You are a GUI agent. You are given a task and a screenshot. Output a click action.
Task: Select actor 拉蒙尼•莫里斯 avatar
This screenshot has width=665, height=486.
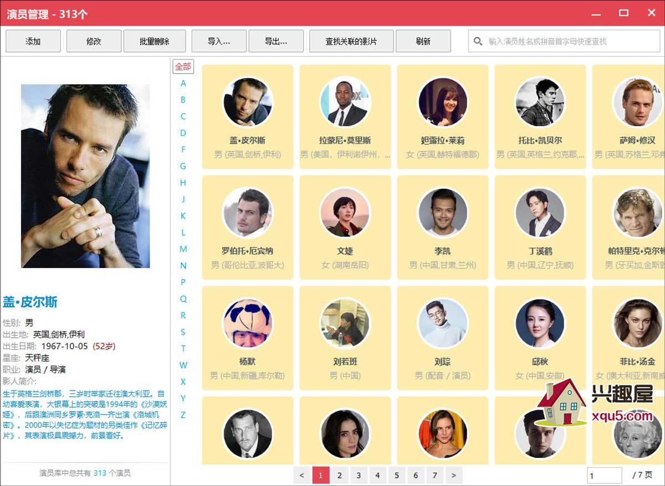click(345, 102)
